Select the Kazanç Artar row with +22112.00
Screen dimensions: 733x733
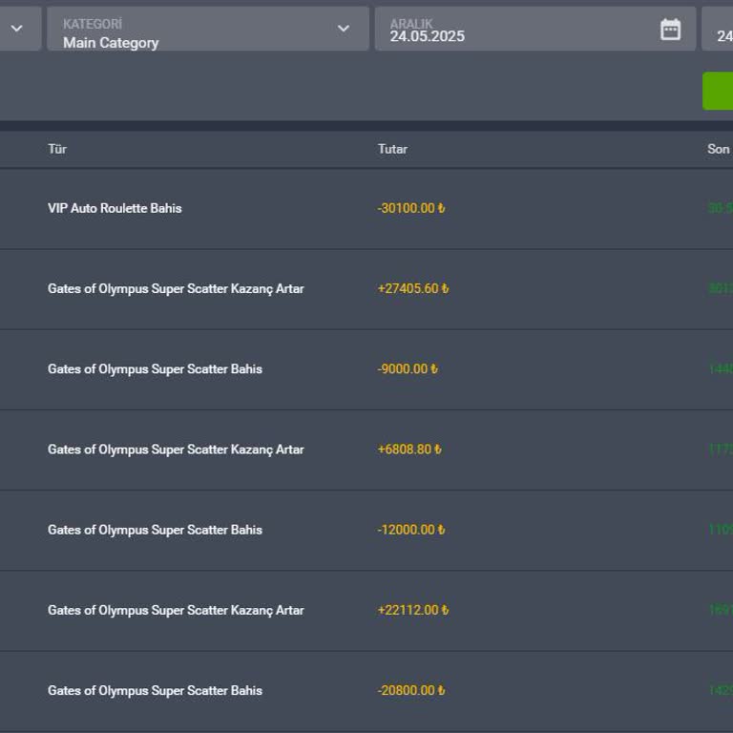[366, 611]
